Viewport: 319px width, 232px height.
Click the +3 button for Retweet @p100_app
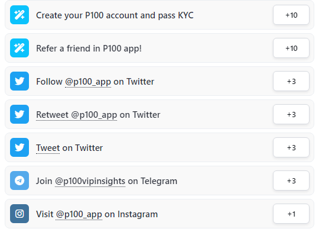coord(291,114)
